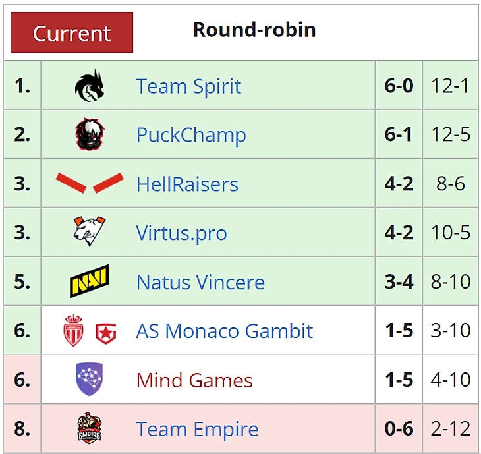Click the Gambit red star logo
This screenshot has width=481, height=454.
(106, 333)
